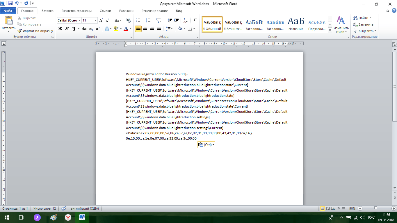Open the Выделить select dropdown
The width and height of the screenshot is (397, 223).
tap(365, 31)
